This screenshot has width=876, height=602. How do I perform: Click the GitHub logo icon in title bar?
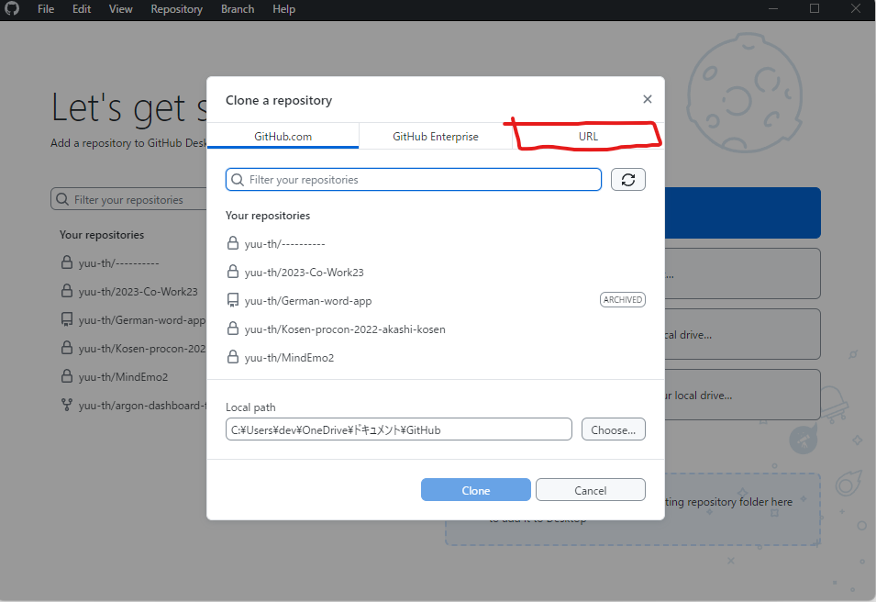pos(12,9)
